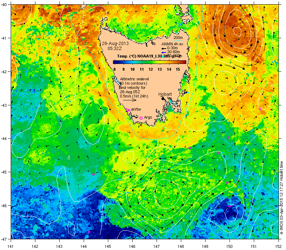286x250 pixels.
Task: Click latitude axis label '-46'
Action: point(4,206)
